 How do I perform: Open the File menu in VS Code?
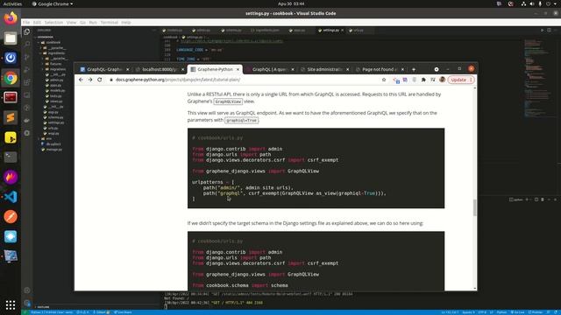point(26,22)
